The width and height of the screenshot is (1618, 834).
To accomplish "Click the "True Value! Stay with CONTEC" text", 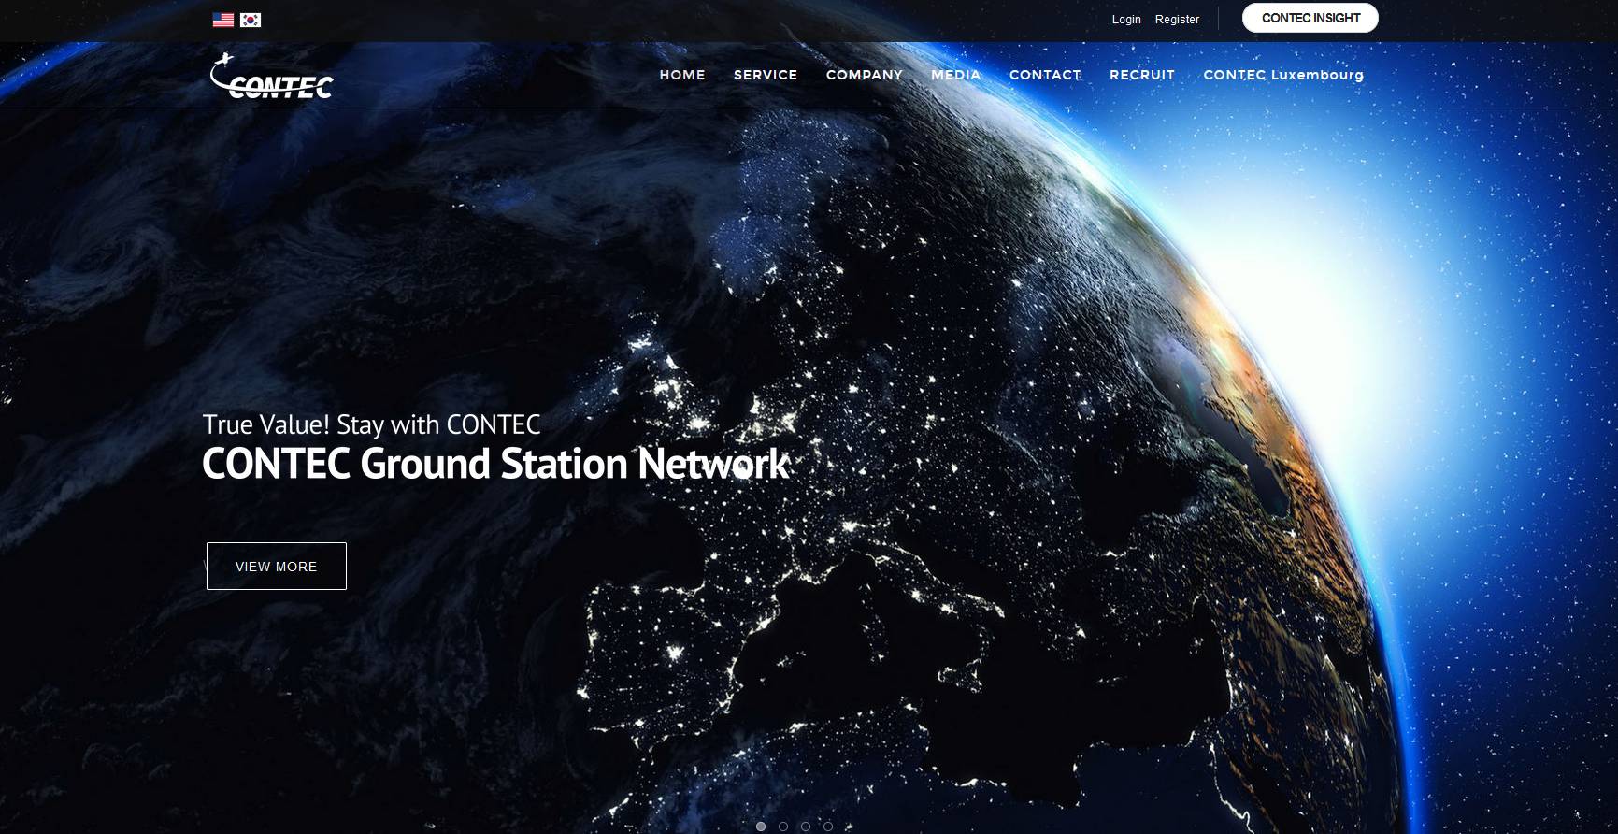I will [371, 424].
